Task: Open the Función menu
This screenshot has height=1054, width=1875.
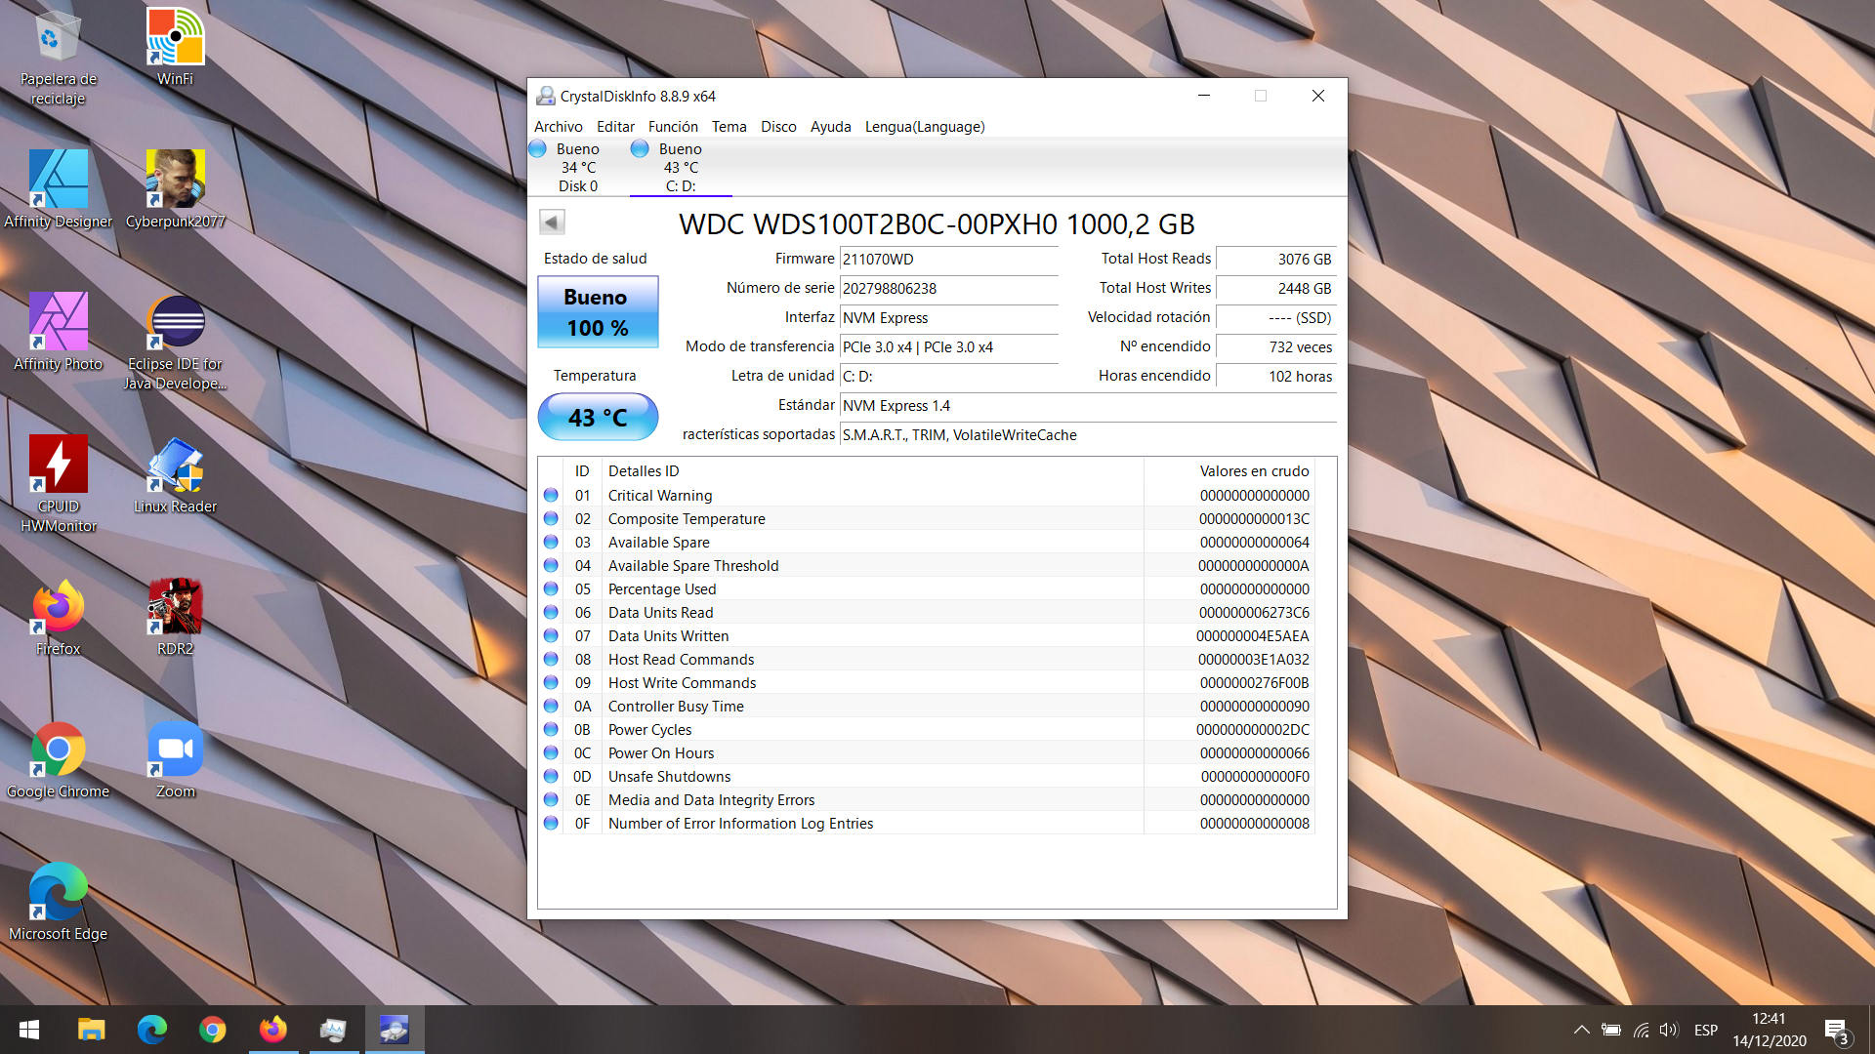Action: pyautogui.click(x=673, y=127)
